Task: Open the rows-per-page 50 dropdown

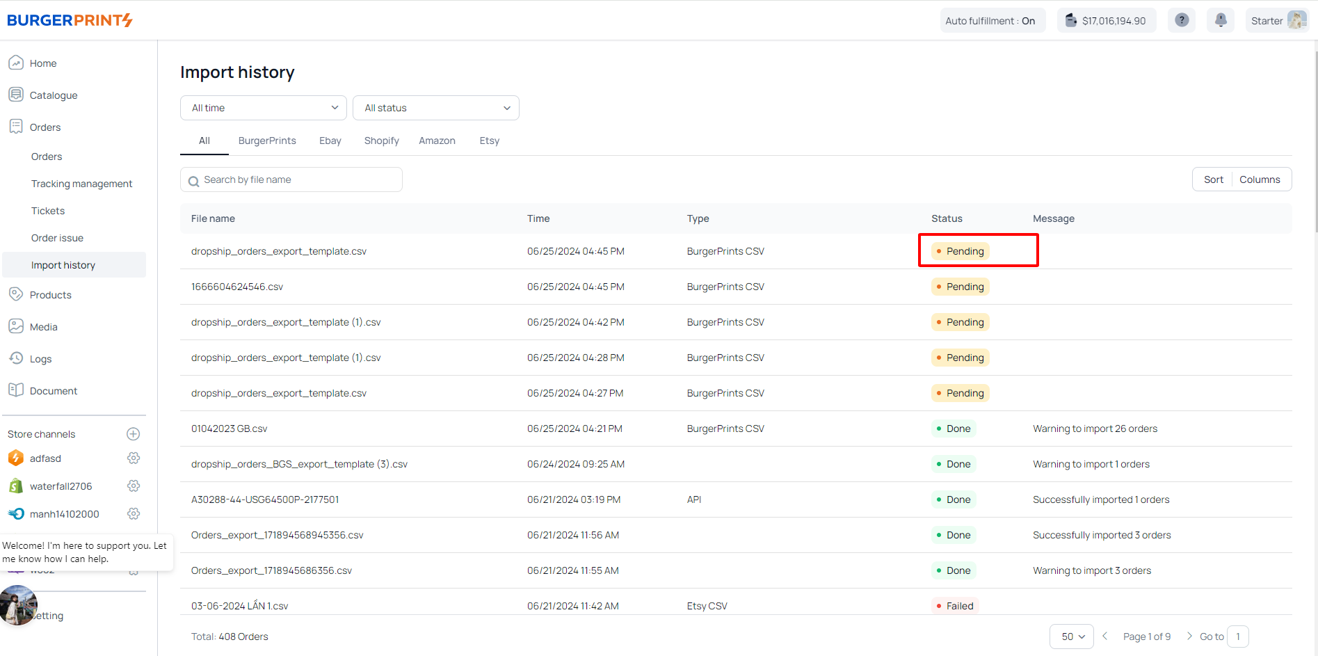Action: pyautogui.click(x=1072, y=637)
